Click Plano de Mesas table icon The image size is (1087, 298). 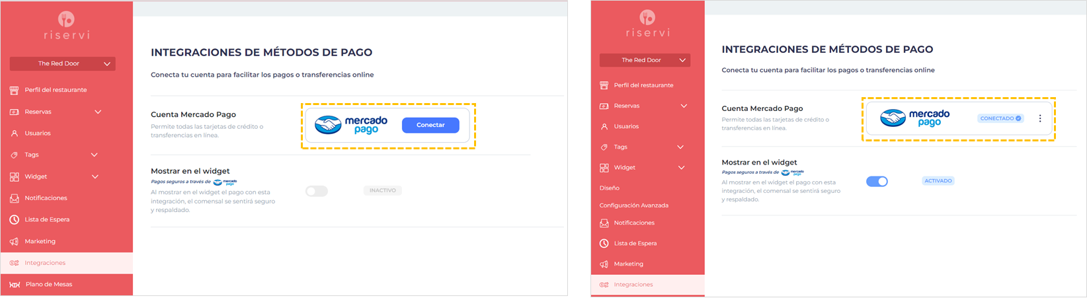(x=15, y=284)
